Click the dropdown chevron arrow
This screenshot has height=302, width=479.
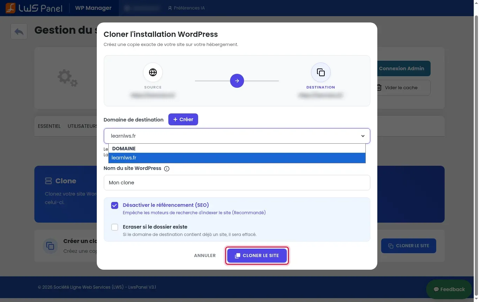(363, 136)
